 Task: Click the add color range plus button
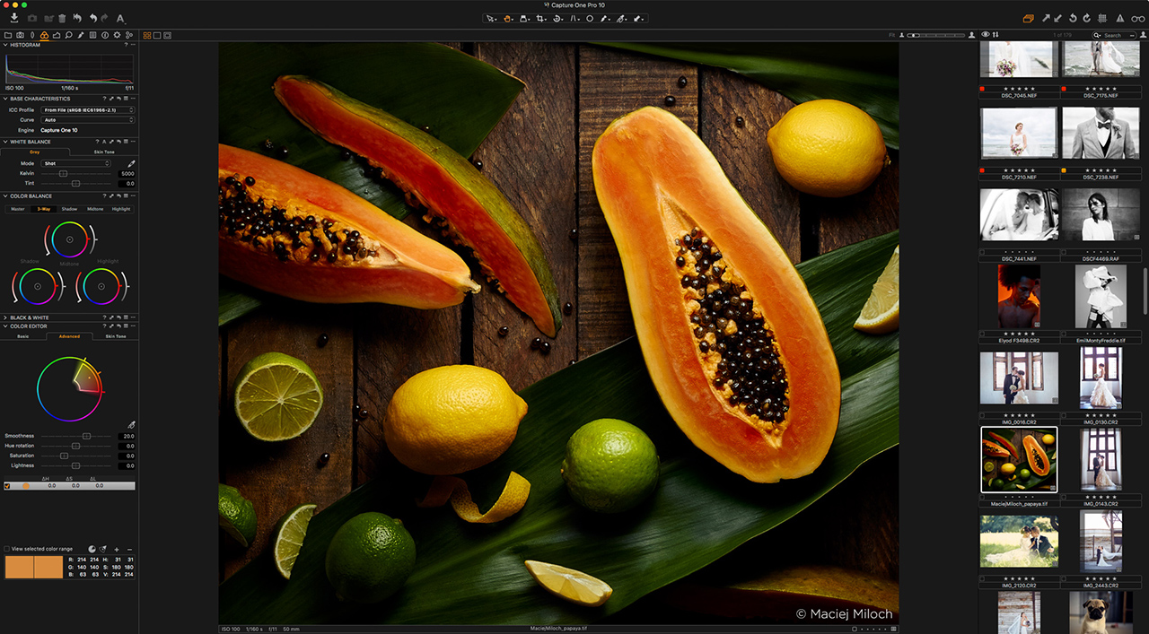(117, 549)
